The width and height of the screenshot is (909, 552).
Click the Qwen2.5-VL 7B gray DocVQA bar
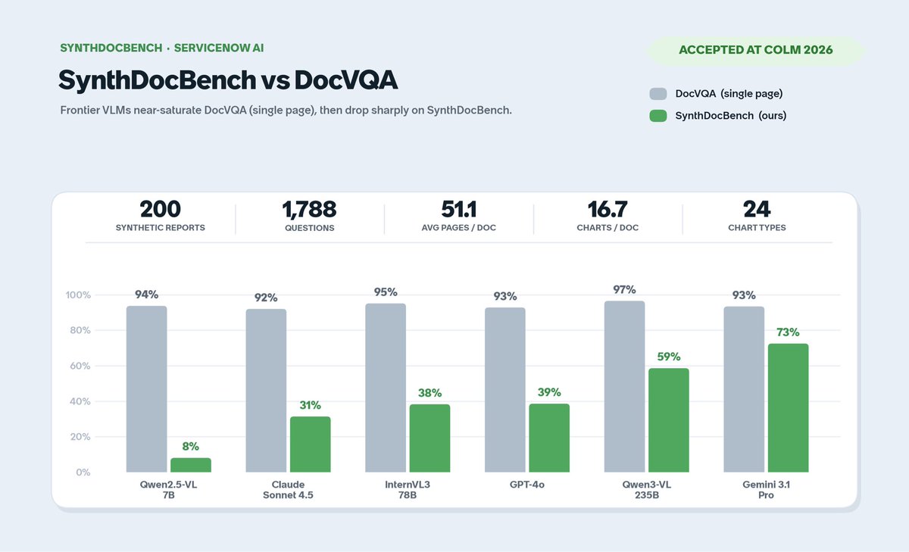(x=146, y=389)
